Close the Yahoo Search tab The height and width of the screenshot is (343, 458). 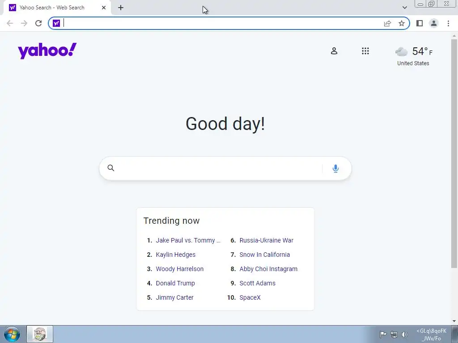click(104, 8)
